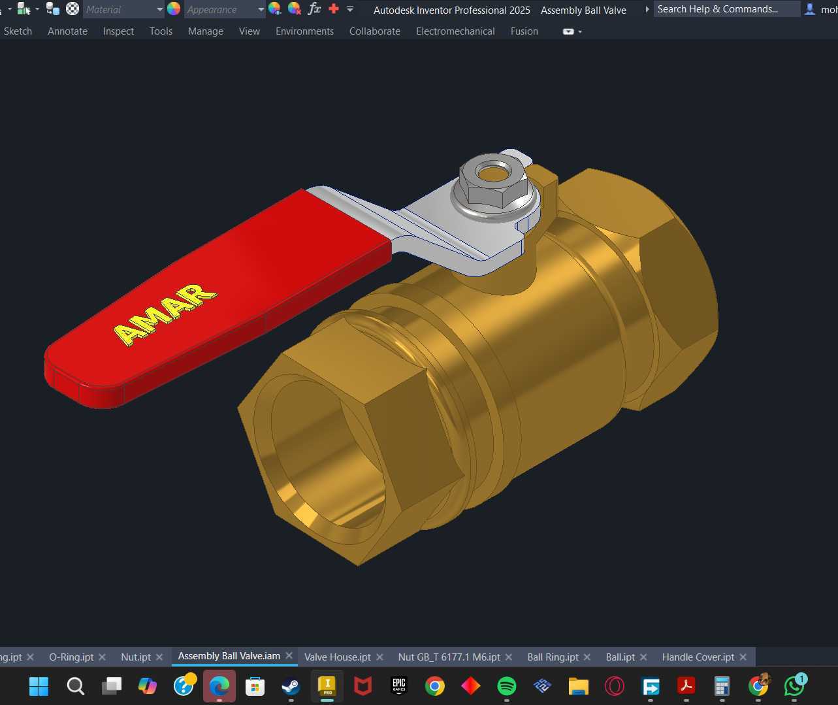This screenshot has width=838, height=705.
Task: Open File Explorer from the taskbar
Action: coord(578,686)
